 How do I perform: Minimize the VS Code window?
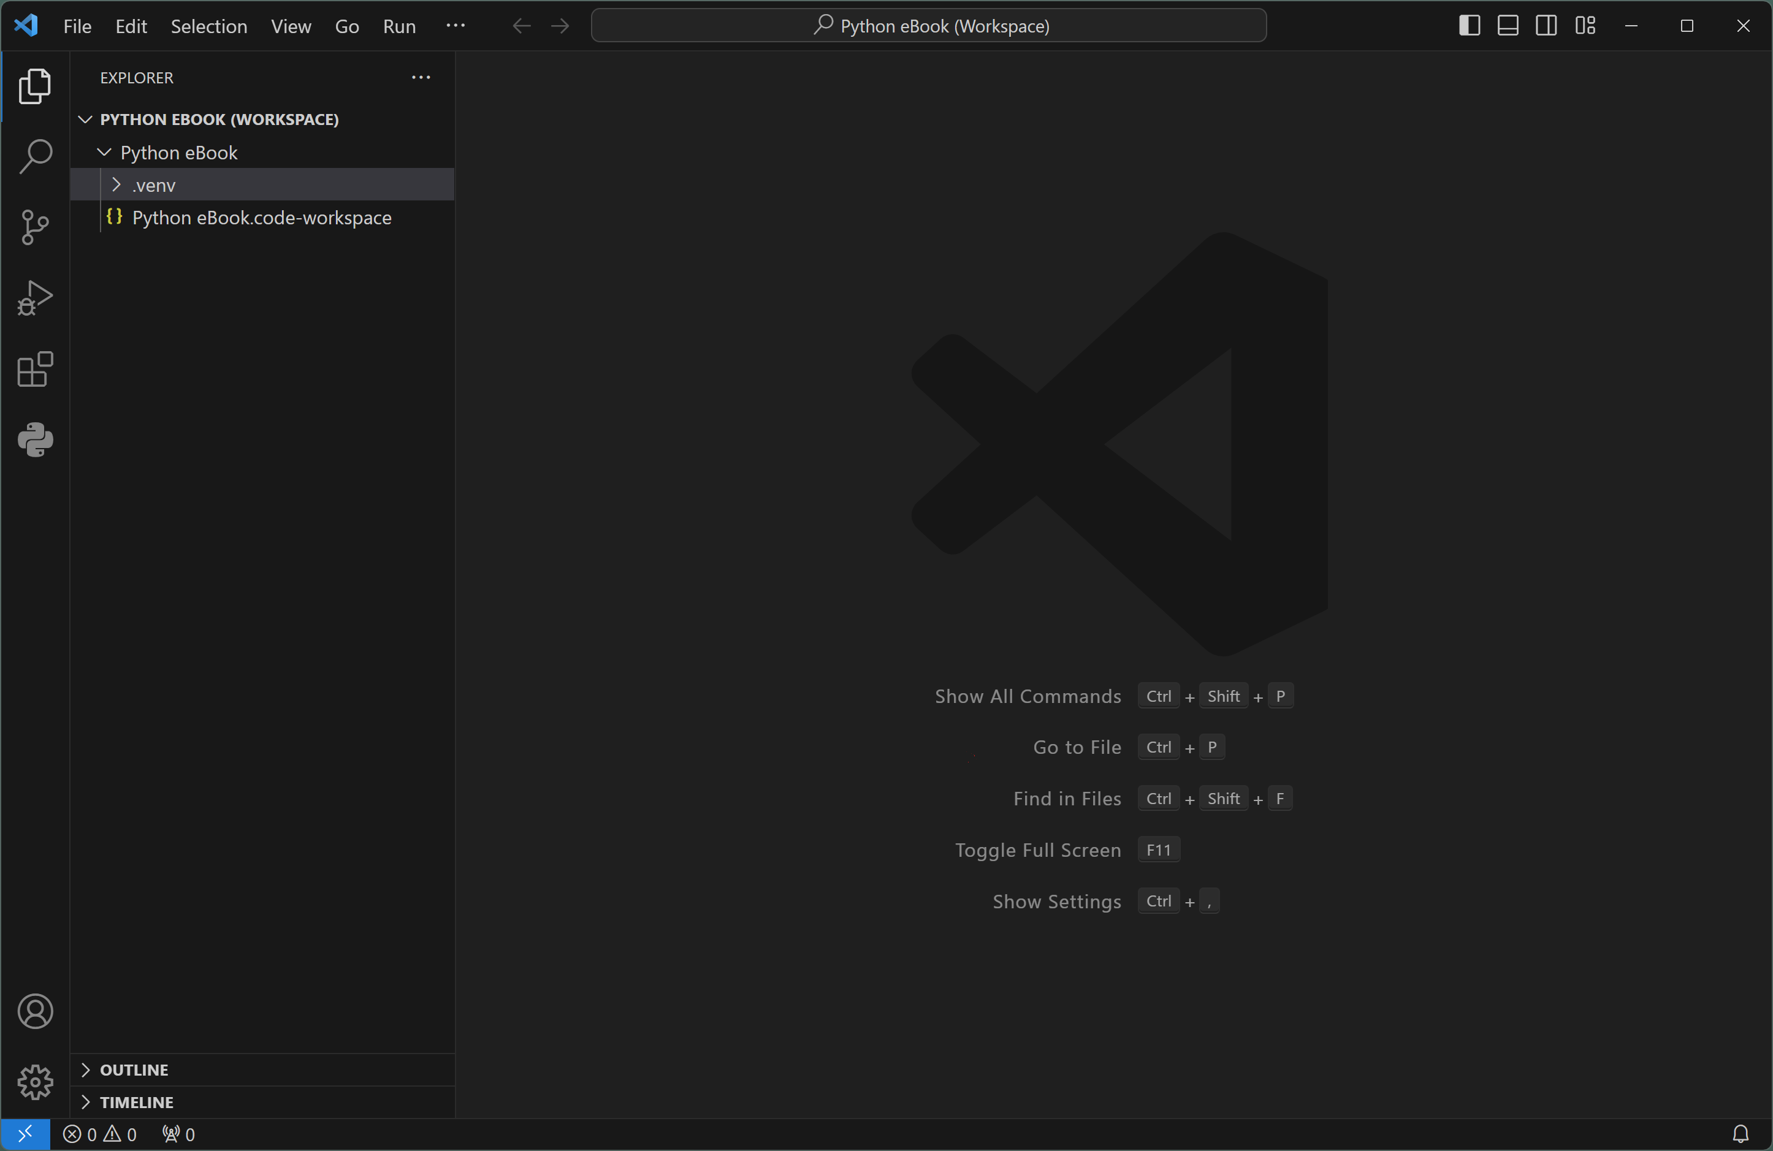[1631, 26]
